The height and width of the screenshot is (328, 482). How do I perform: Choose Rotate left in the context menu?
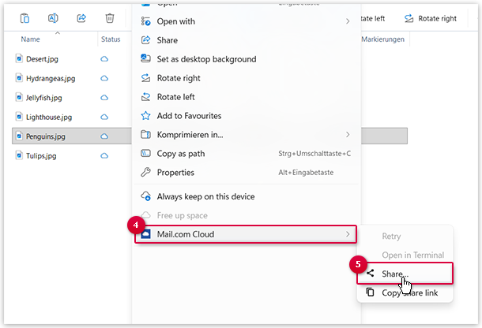click(x=246, y=97)
